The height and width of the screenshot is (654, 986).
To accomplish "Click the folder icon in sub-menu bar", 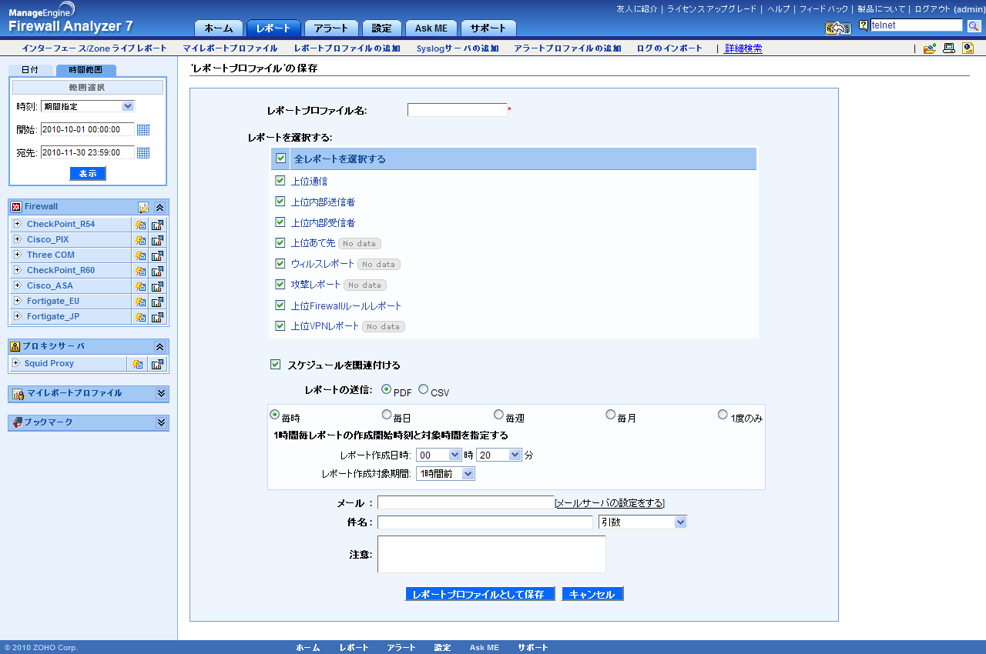I will click(x=929, y=48).
